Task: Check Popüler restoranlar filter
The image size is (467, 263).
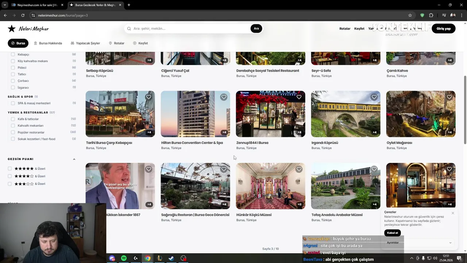Action: click(x=13, y=132)
